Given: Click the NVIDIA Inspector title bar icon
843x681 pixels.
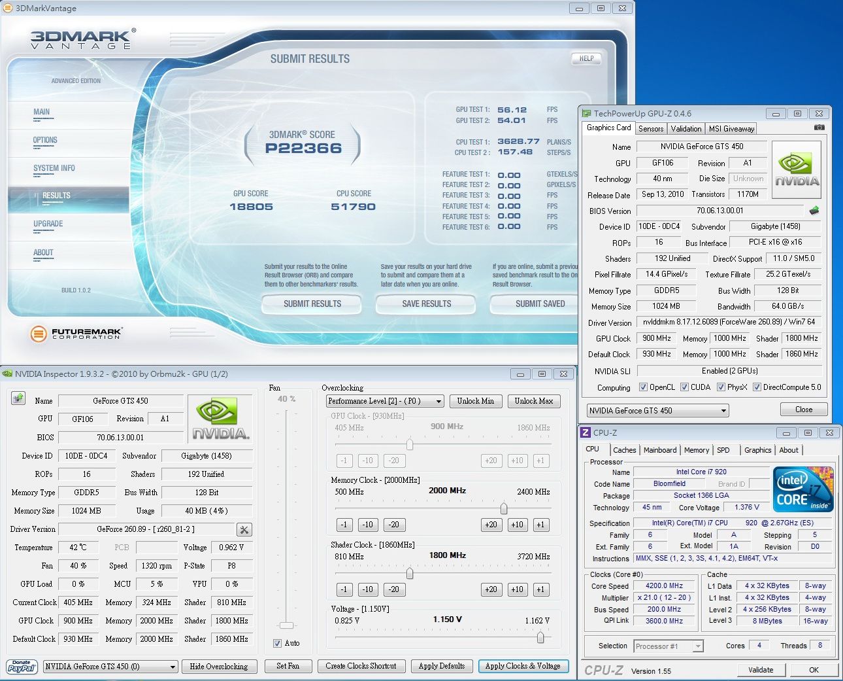Looking at the screenshot, I should pos(7,374).
